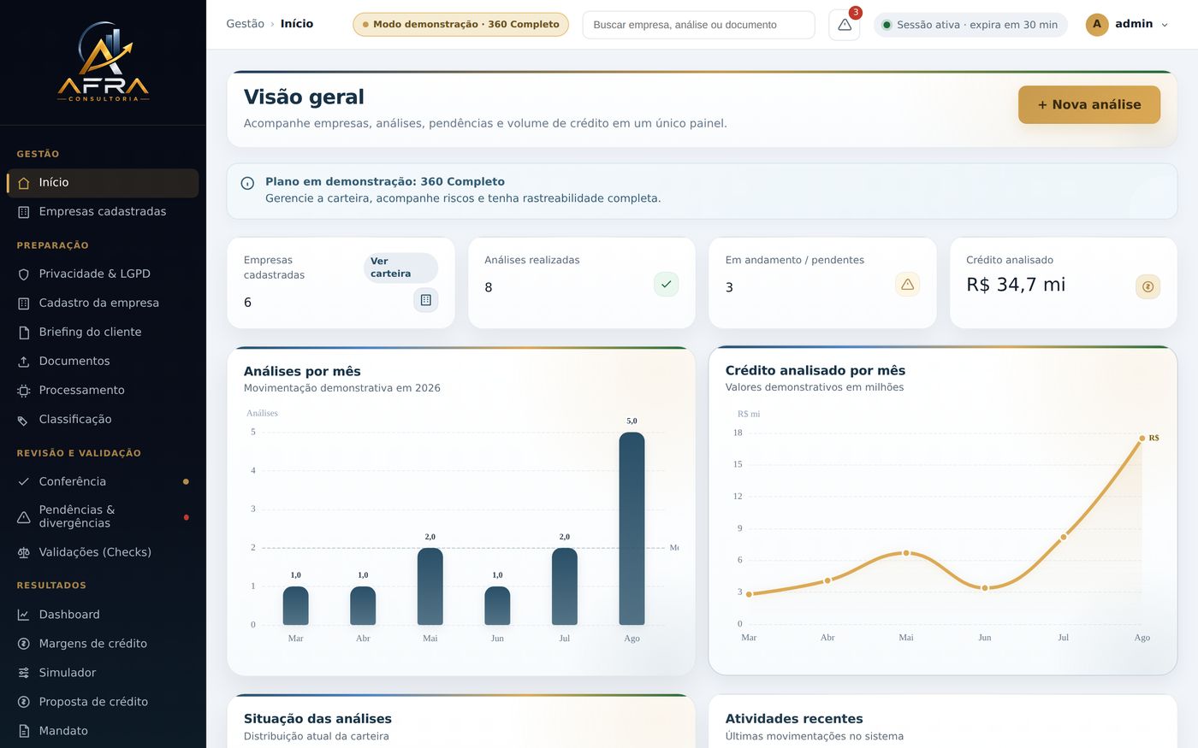Click the Sessão ativa status pill

click(x=970, y=25)
